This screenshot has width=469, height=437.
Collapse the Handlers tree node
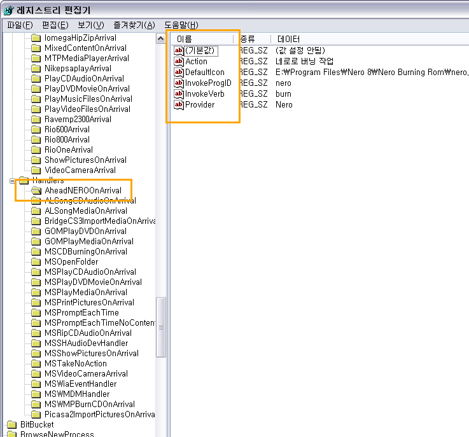[x=12, y=181]
